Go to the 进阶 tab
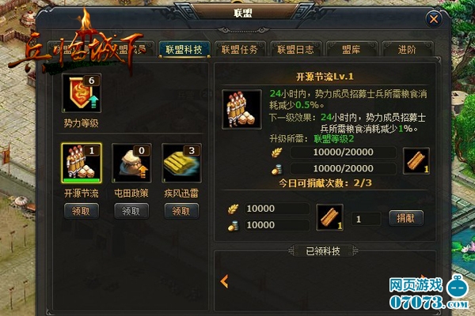 coord(407,49)
